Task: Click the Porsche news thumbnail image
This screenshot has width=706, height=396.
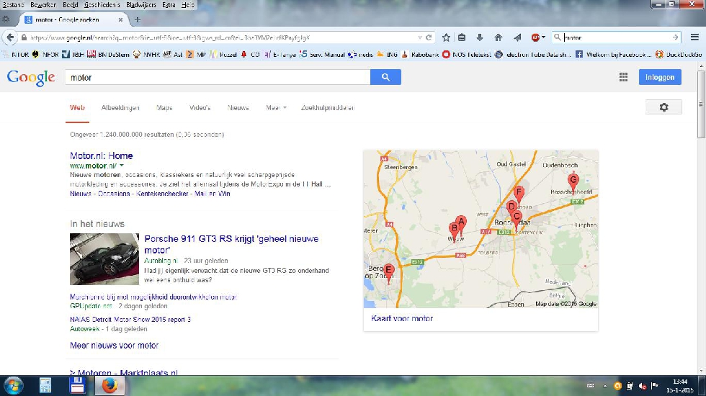Action: pos(104,258)
